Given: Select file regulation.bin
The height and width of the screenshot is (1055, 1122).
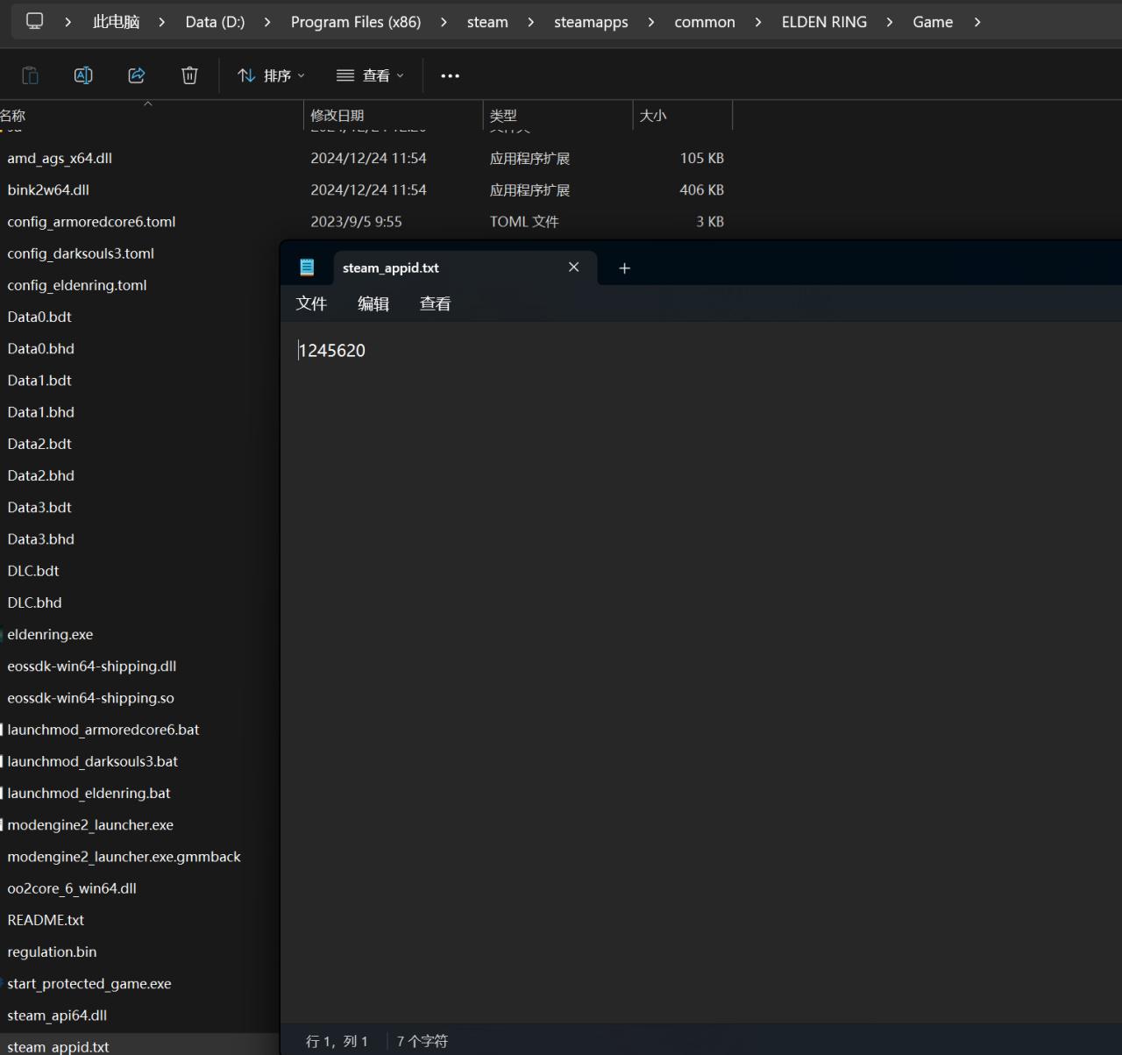Looking at the screenshot, I should (53, 952).
